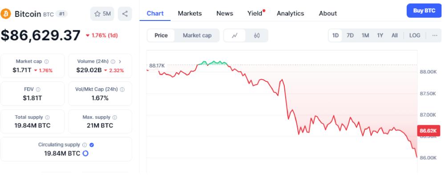Image resolution: width=445 pixels, height=175 pixels.
Task: Switch to candlestick chart icon
Action: click(257, 36)
